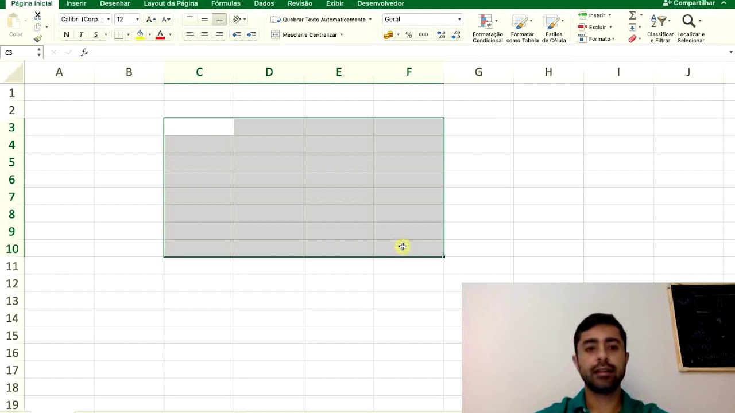This screenshot has height=413, width=735.
Task: Decrease decimal places
Action: coord(456,35)
